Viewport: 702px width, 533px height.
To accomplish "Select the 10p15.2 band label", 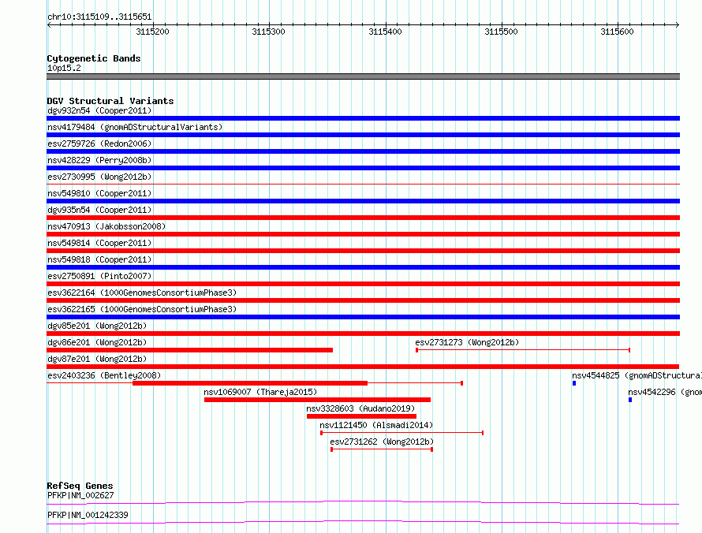I will [64, 68].
